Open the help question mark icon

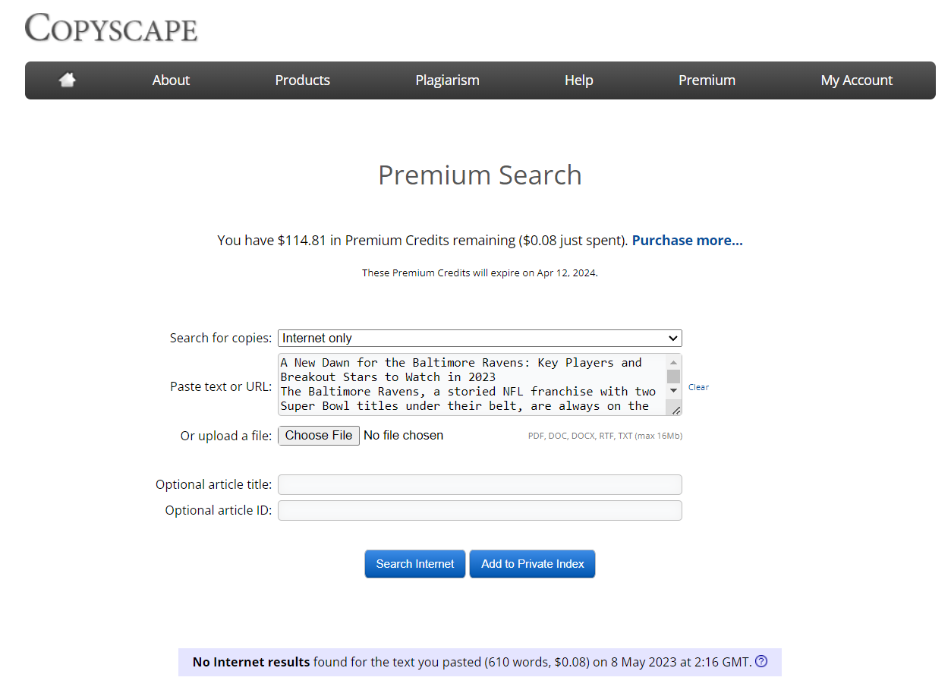point(761,661)
